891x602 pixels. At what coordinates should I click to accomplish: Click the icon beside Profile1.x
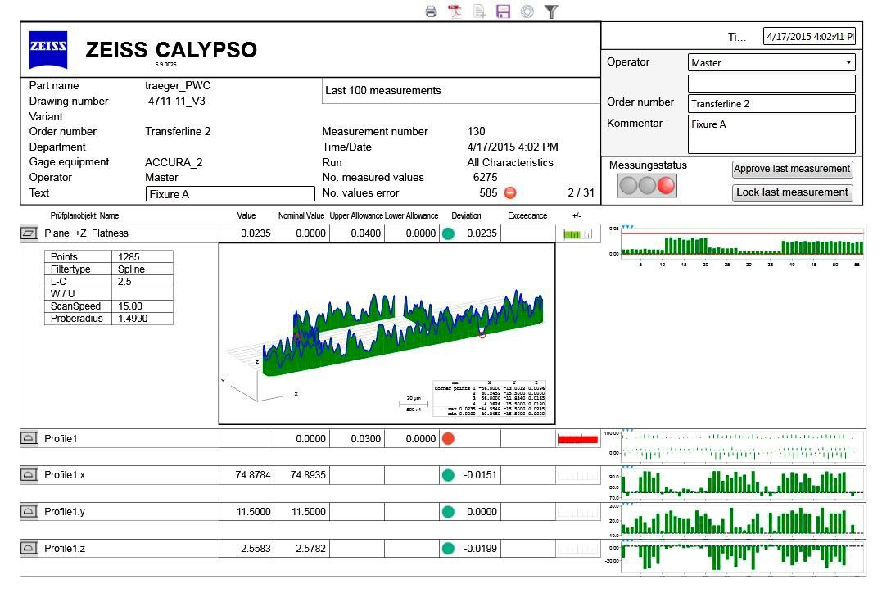(29, 475)
